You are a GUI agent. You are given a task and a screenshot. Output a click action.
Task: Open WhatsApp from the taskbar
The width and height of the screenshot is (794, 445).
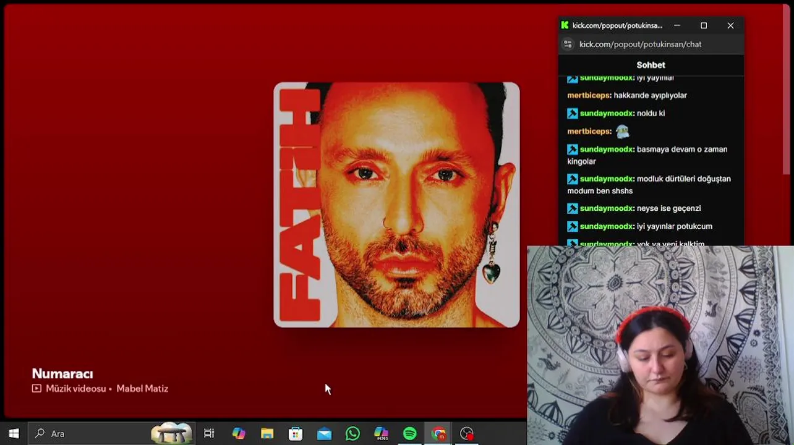pos(352,434)
